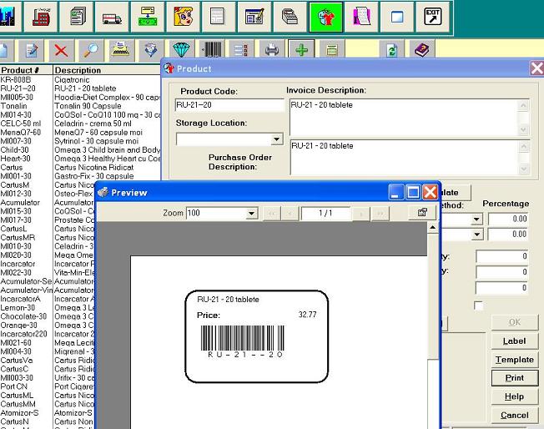
Task: Click the EXIT icon in top toolbar
Action: [433, 17]
